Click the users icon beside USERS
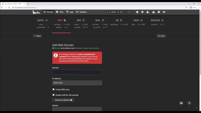This screenshot has width=201, height=113. [46, 20]
